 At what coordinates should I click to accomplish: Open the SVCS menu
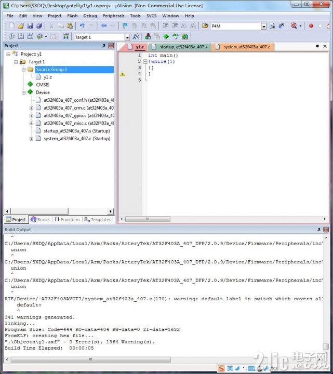tap(152, 16)
